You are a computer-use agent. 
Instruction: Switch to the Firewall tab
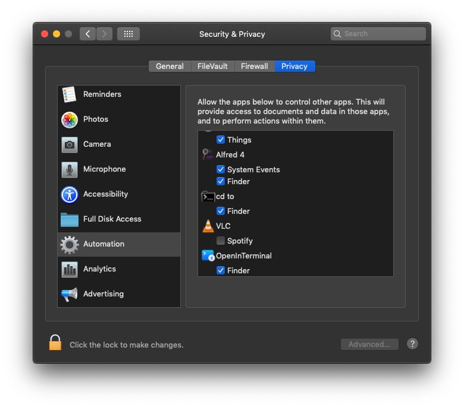255,66
